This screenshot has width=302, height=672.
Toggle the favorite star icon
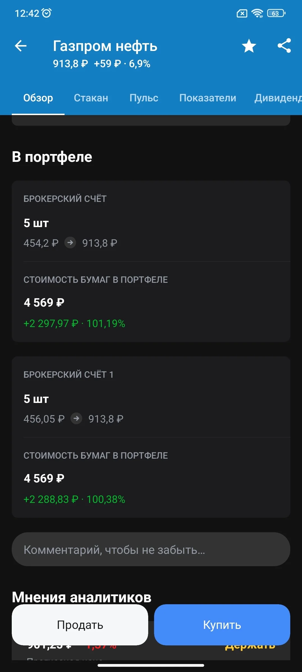pos(249,46)
